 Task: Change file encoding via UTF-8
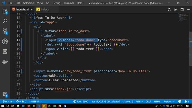point(139,101)
